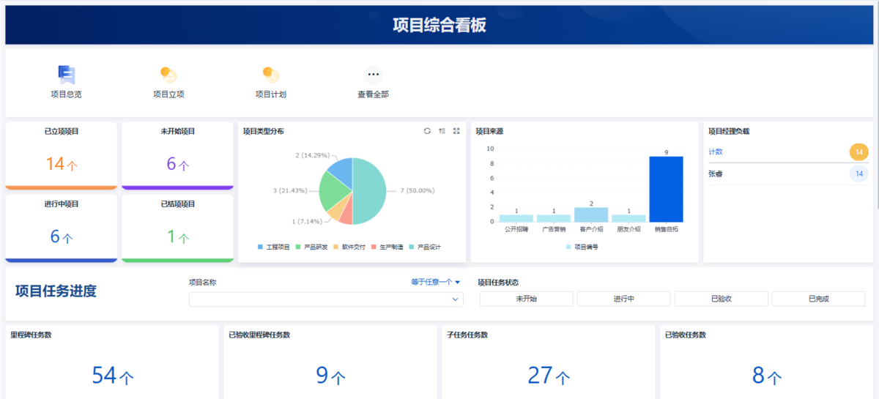The image size is (879, 399).
Task: Open the 未开始项目 count card
Action: coord(177,155)
